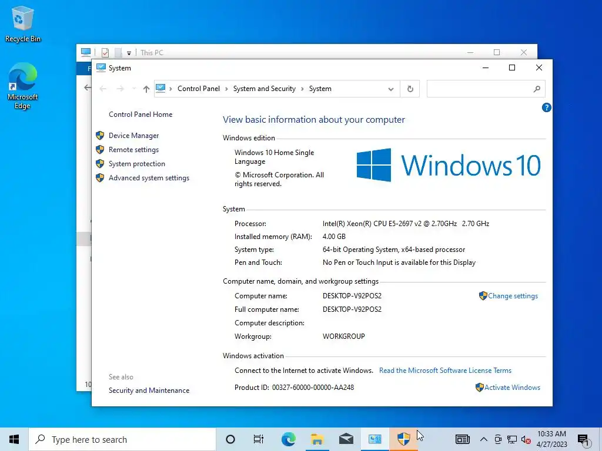Click Advanced system settings shield icon
The width and height of the screenshot is (602, 451).
pyautogui.click(x=100, y=178)
